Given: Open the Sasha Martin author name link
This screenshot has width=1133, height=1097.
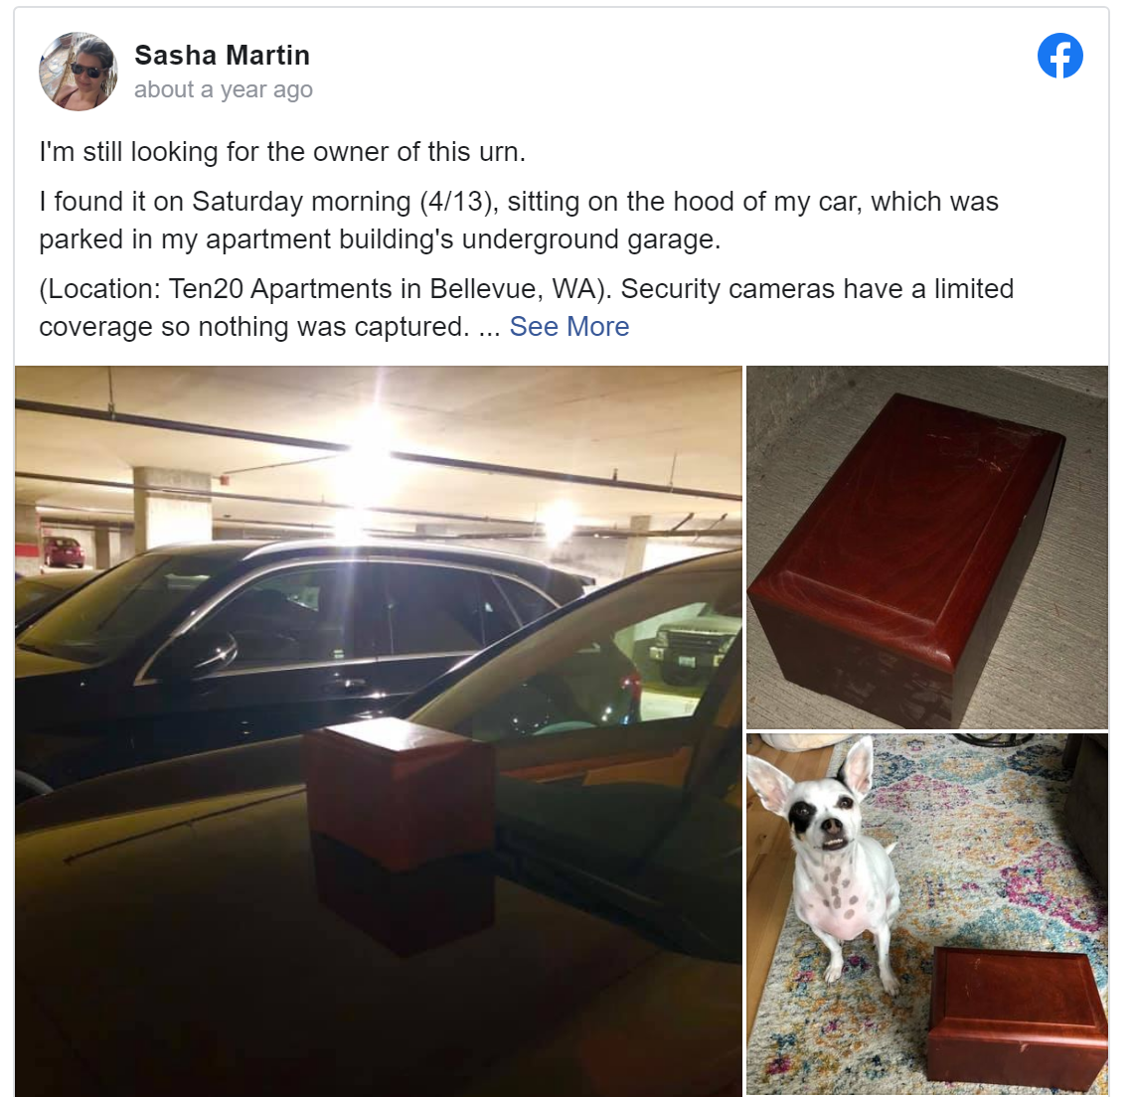Looking at the screenshot, I should click(x=222, y=55).
